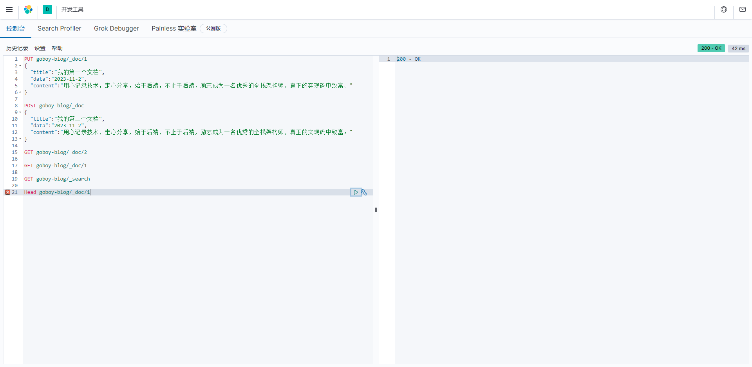Click the 开发工具 breadcrumb
The width and height of the screenshot is (752, 367).
tap(72, 9)
